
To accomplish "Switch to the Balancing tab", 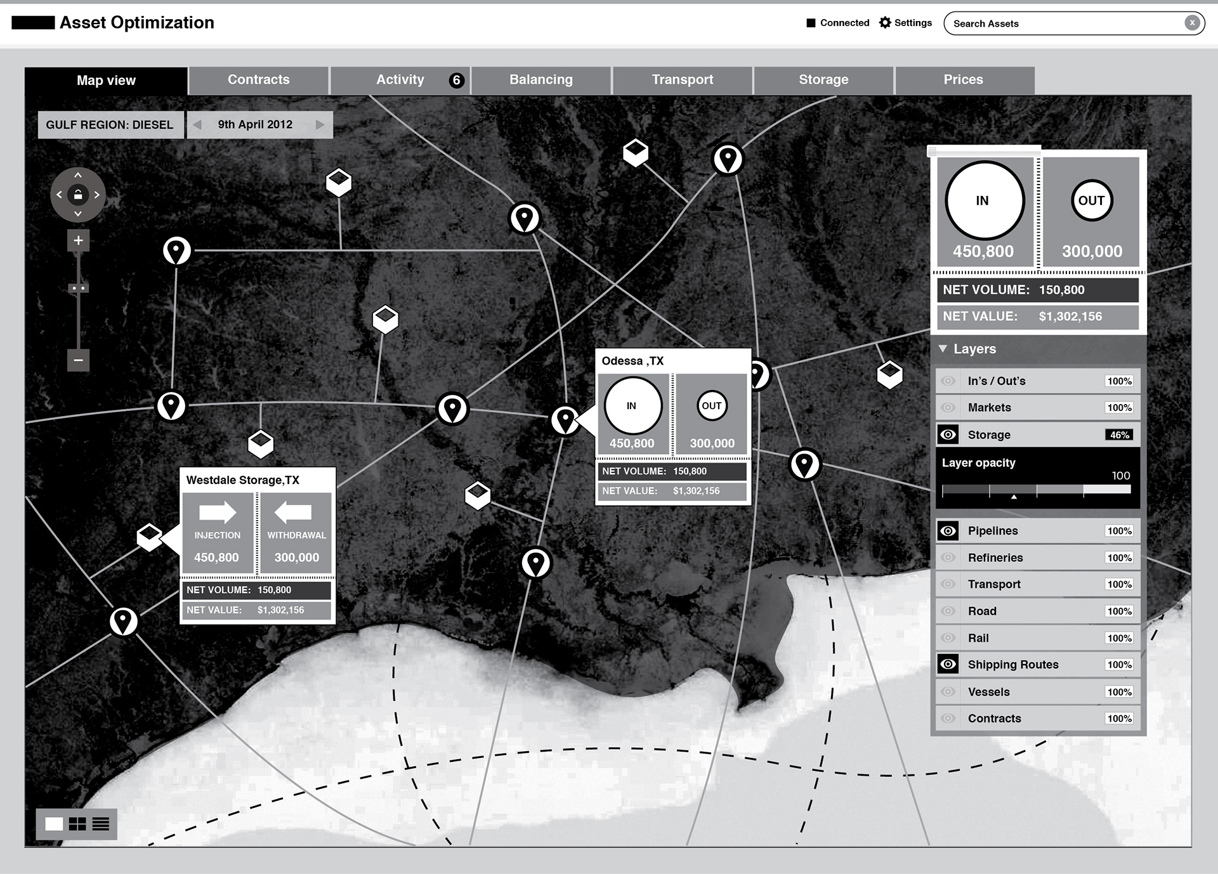I will [541, 80].
